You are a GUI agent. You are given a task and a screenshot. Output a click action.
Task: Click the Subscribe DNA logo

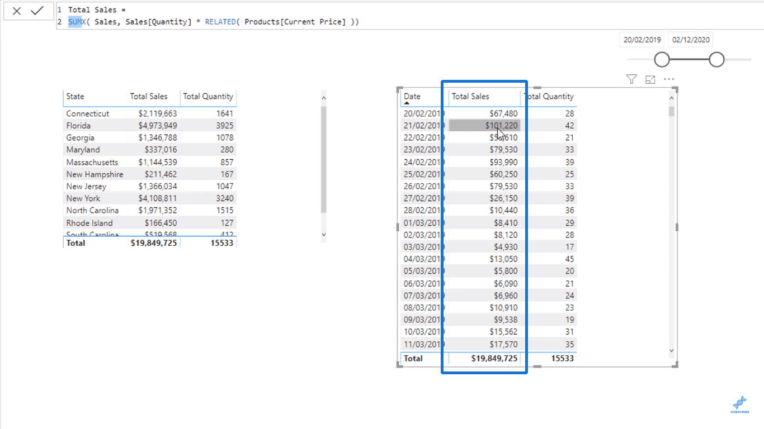coord(740,404)
